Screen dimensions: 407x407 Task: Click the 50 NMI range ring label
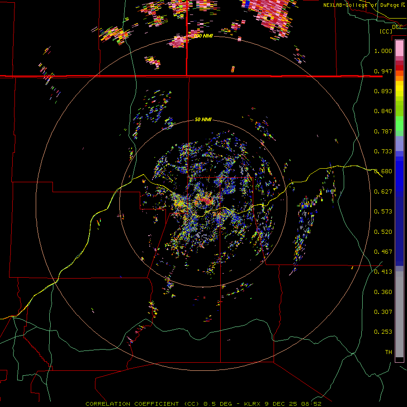pyautogui.click(x=203, y=120)
